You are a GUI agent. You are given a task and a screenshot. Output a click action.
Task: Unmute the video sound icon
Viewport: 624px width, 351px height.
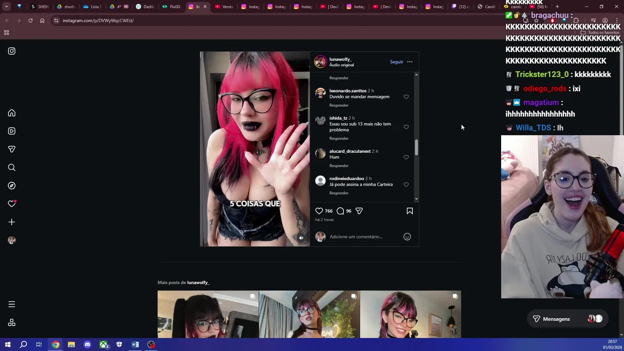point(301,238)
